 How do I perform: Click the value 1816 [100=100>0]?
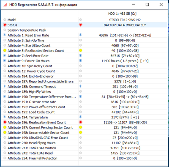click(x=125, y=102)
